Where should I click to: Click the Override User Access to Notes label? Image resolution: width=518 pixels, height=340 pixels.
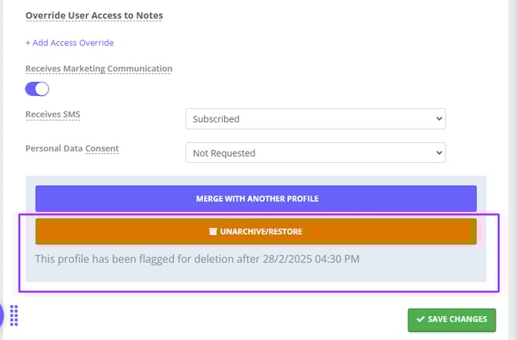94,15
